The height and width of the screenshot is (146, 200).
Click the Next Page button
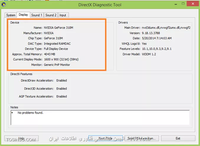106,138
